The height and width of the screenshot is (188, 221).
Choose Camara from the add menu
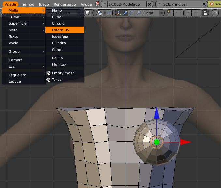[x=23, y=60]
